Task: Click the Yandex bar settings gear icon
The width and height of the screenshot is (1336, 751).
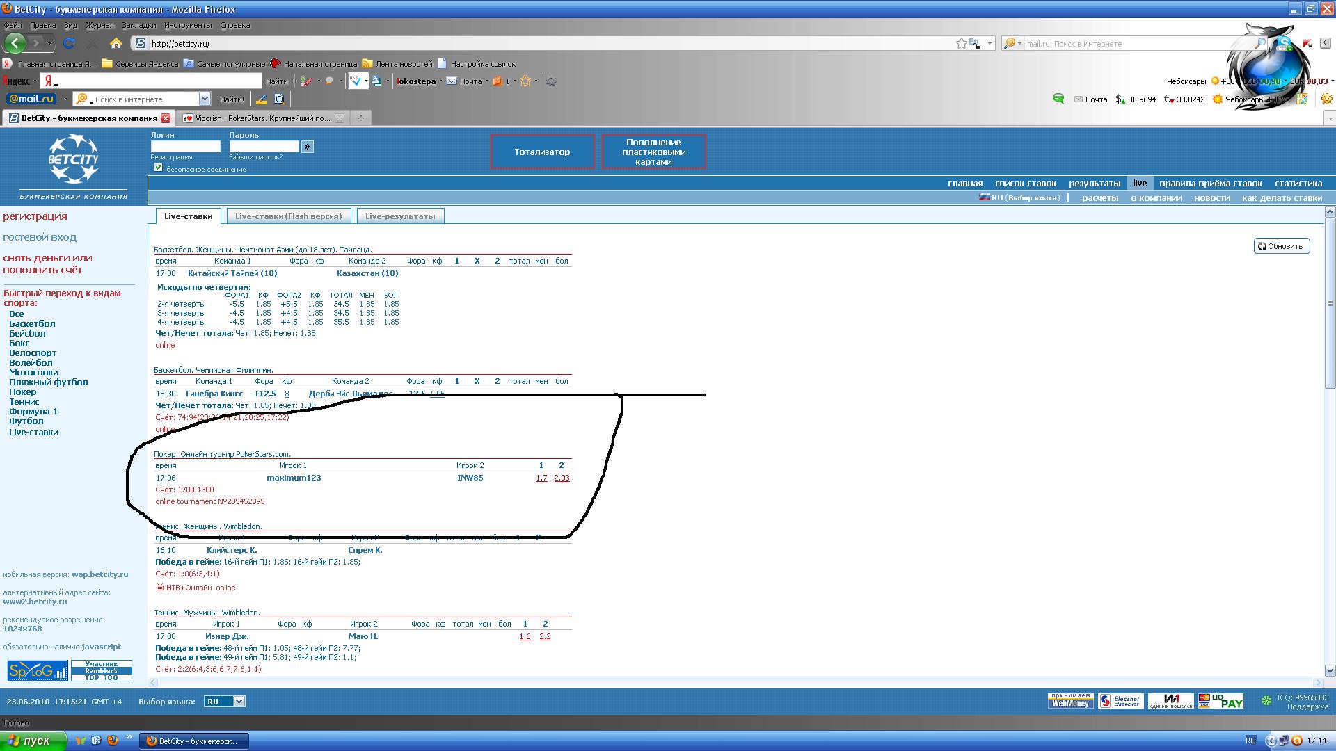Action: (x=550, y=81)
